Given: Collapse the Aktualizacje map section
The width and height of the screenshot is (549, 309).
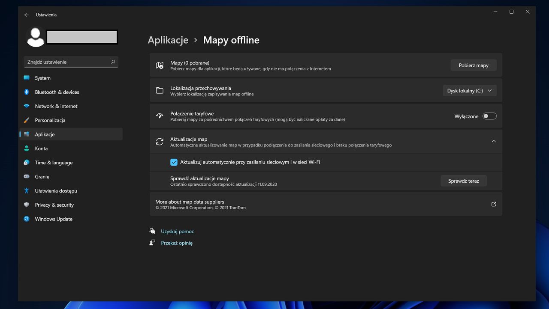Looking at the screenshot, I should click(x=494, y=141).
